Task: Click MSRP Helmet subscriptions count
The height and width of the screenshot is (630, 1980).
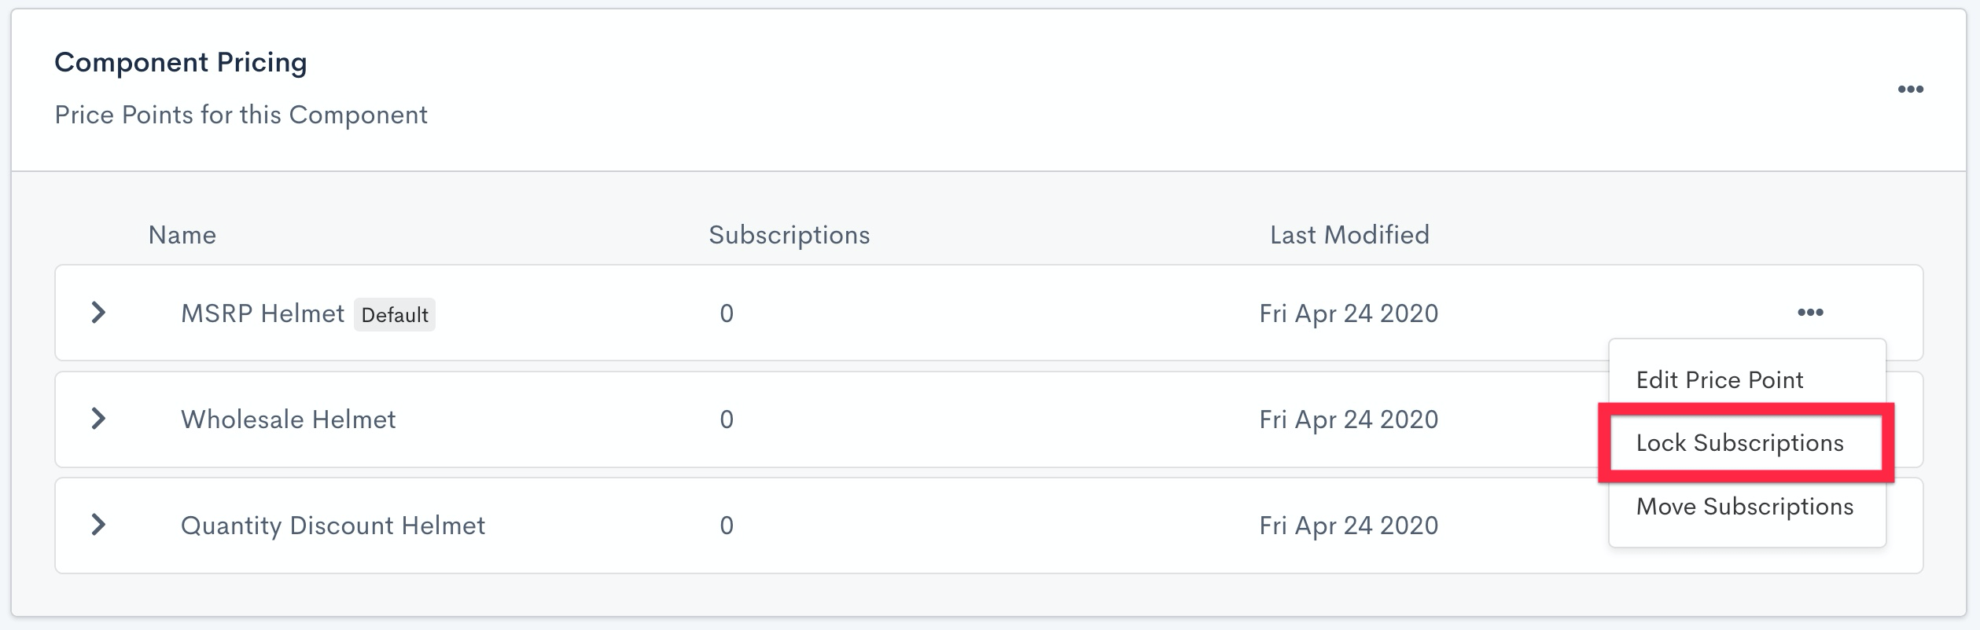Action: coord(727,313)
